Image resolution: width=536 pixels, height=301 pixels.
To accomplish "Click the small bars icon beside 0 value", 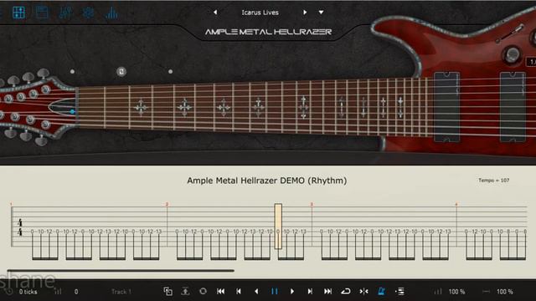I will point(58,292).
